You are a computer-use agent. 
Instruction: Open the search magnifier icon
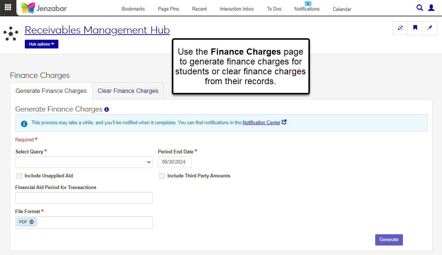coord(420,8)
